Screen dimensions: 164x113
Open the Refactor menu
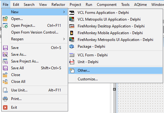tap(58, 5)
